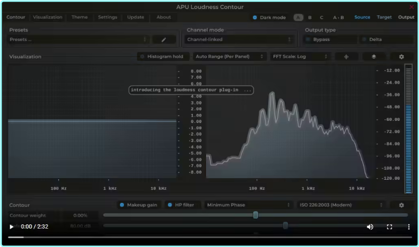
Task: Open Channel-linked mode dropdown
Action: [239, 39]
